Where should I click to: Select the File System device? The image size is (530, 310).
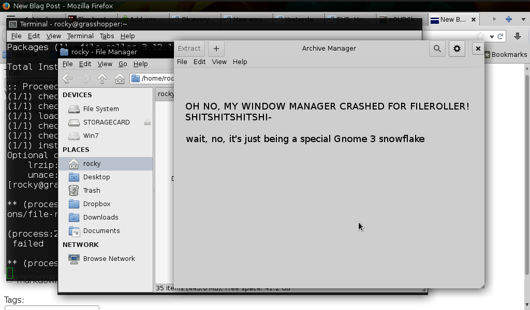pos(100,109)
